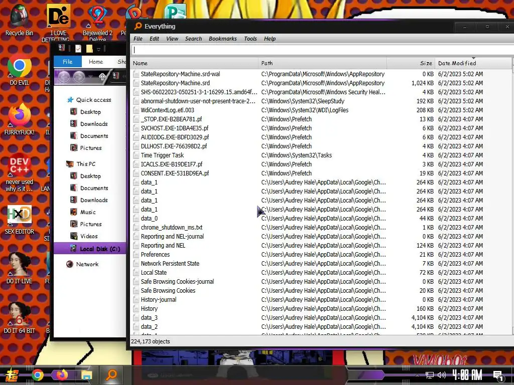Sort results by the Date Modified header

(x=473, y=63)
